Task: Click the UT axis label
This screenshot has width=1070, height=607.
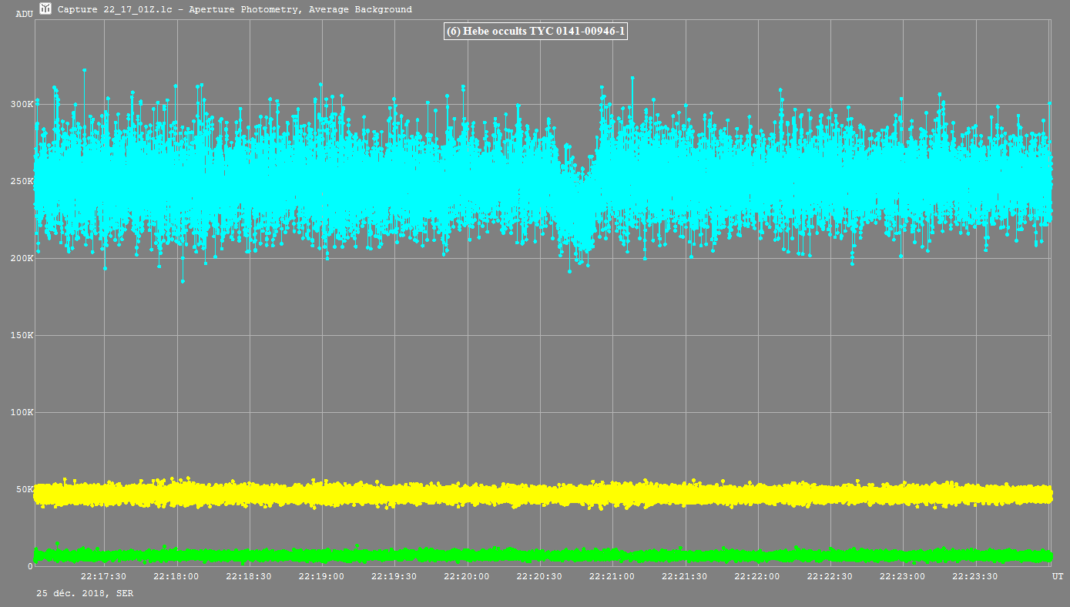Action: (1058, 576)
